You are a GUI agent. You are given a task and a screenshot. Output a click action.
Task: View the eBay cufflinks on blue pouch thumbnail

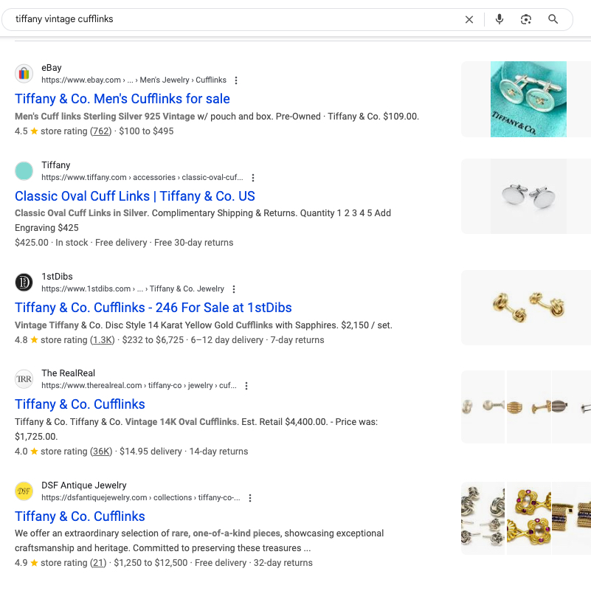528,99
